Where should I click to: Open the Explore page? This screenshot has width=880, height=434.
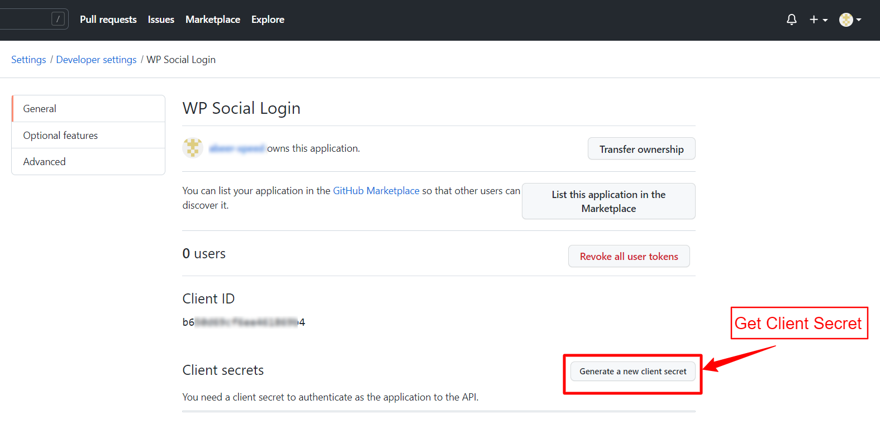coord(268,20)
